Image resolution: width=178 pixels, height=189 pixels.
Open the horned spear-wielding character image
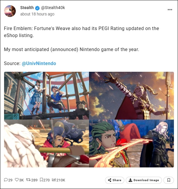pos(131,96)
